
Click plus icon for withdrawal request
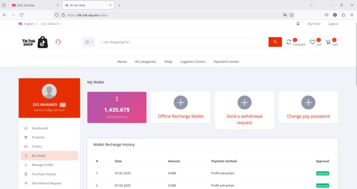coord(244,102)
